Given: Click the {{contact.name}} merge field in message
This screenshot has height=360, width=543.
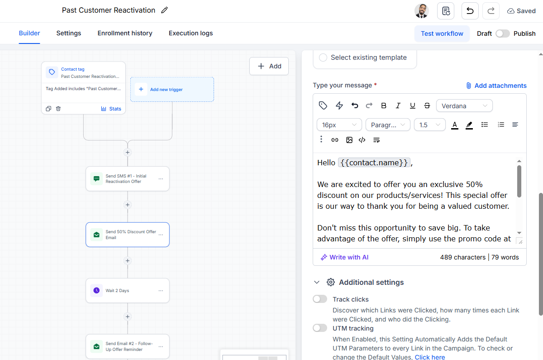Looking at the screenshot, I should tap(374, 163).
